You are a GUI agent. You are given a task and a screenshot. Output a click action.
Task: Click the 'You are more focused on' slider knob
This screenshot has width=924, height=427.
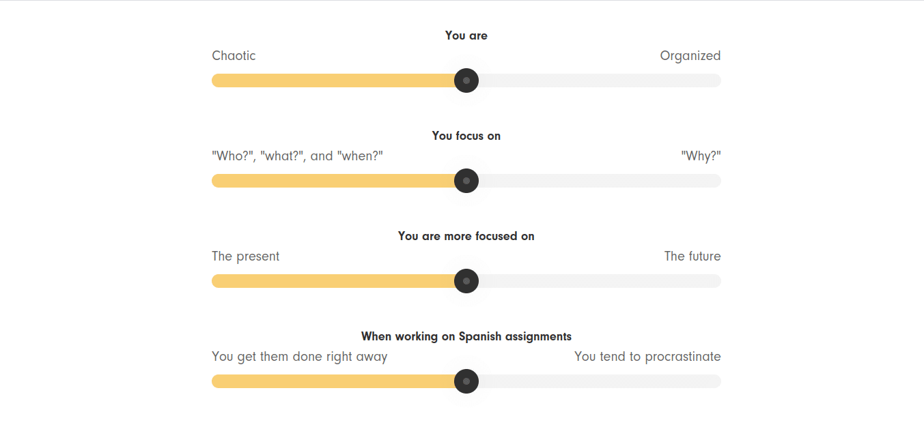466,281
